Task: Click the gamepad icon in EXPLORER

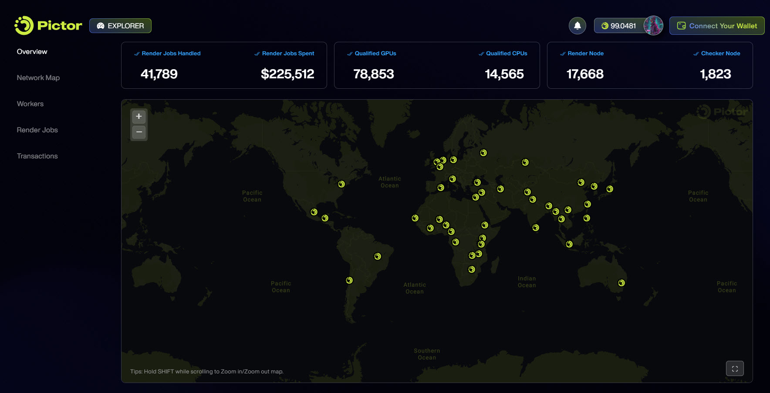Action: (101, 26)
